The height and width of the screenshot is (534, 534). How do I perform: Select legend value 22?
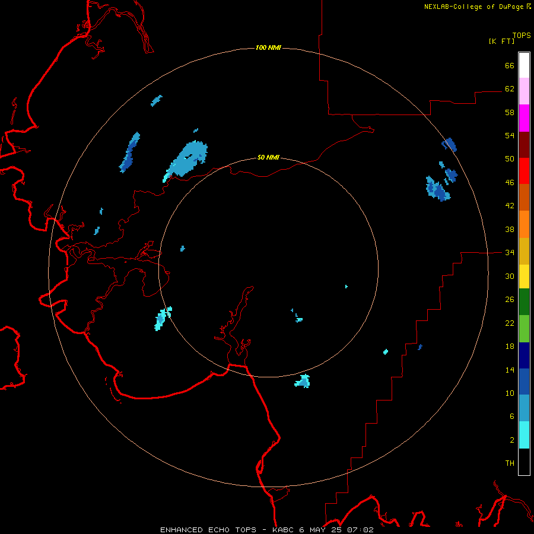[x=510, y=323]
